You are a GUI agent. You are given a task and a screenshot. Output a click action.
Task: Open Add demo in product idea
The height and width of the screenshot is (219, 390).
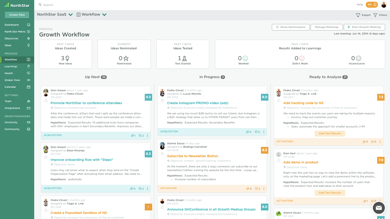click(301, 162)
